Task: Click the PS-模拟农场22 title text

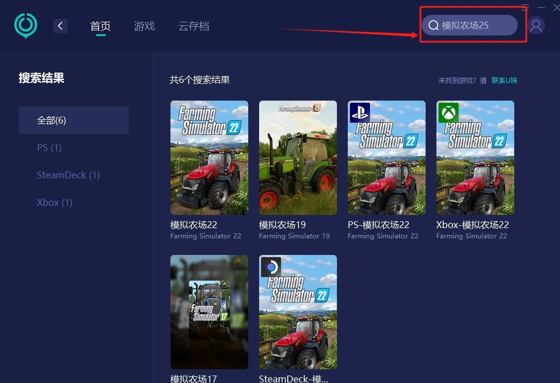Action: (378, 225)
